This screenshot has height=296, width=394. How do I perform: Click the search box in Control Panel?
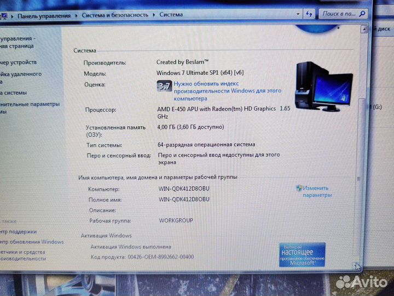click(343, 14)
